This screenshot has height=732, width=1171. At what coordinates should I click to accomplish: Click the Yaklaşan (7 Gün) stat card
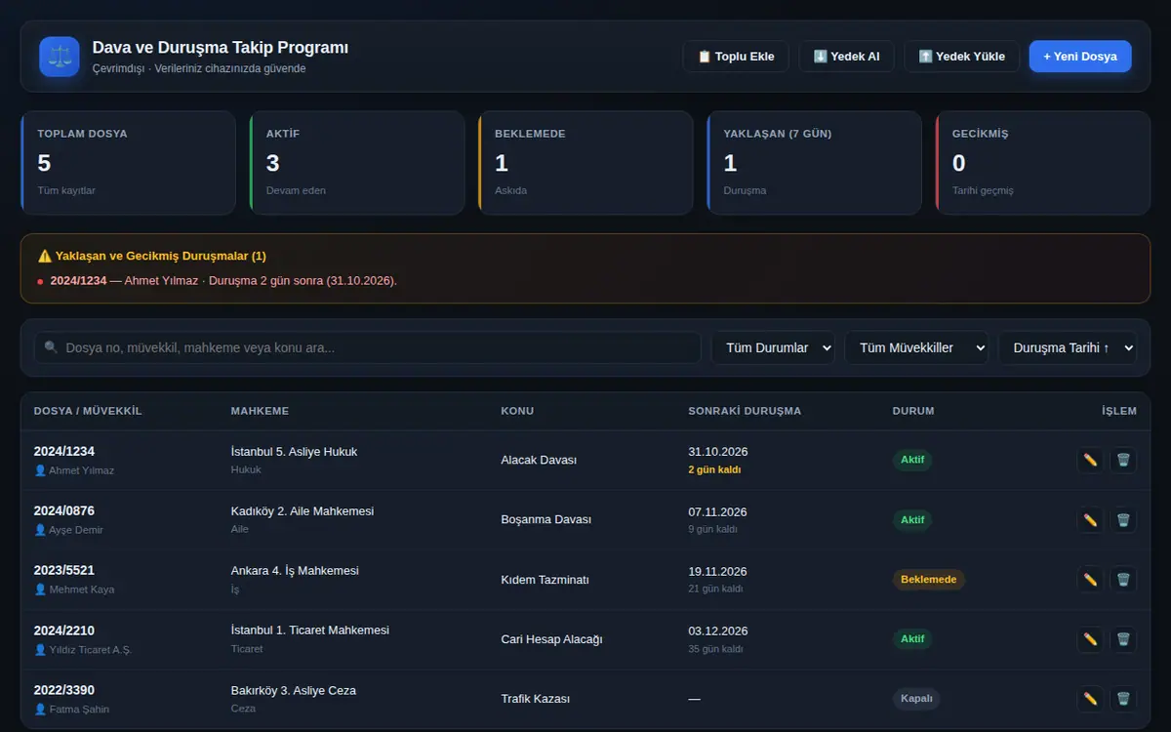[814, 163]
